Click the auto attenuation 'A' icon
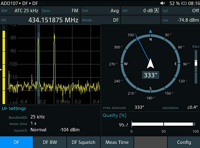The height and width of the screenshot is (148, 200). [x=156, y=11]
